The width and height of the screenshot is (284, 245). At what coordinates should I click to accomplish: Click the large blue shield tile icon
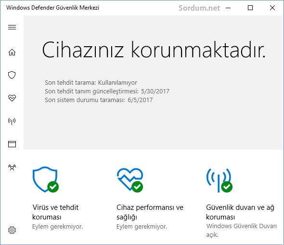point(46,180)
